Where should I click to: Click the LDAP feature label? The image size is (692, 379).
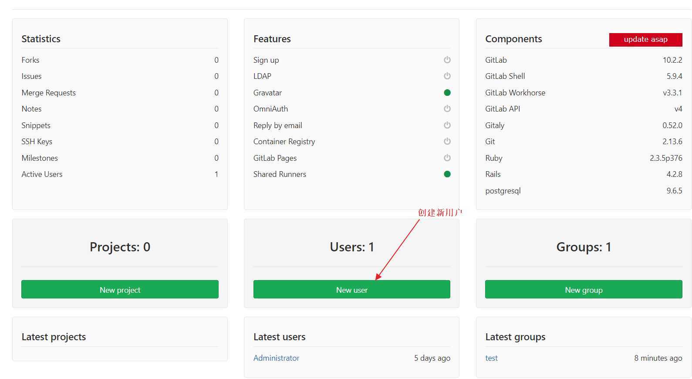coord(262,76)
